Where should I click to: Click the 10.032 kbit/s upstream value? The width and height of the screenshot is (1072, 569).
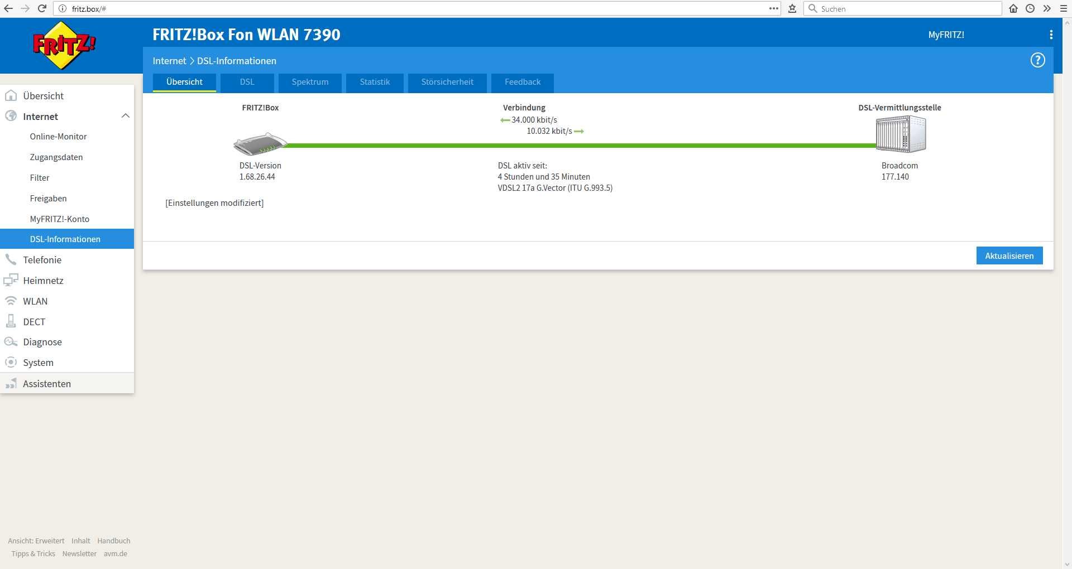[549, 131]
